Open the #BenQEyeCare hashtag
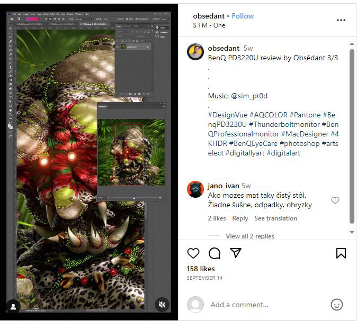This screenshot has width=357, height=322. pyautogui.click(x=253, y=144)
